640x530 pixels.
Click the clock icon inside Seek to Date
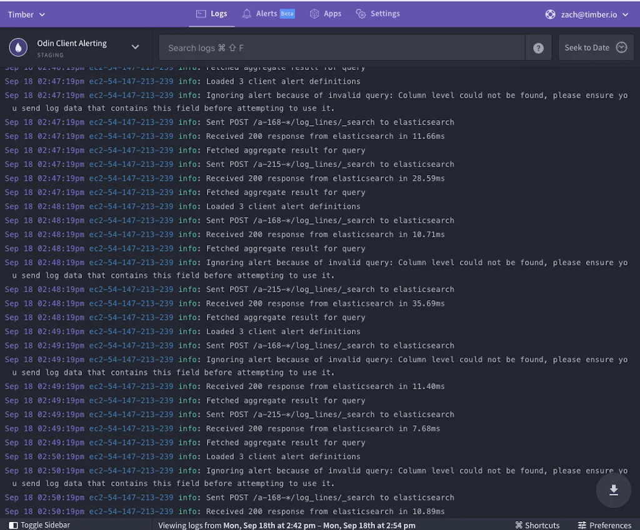pos(621,46)
